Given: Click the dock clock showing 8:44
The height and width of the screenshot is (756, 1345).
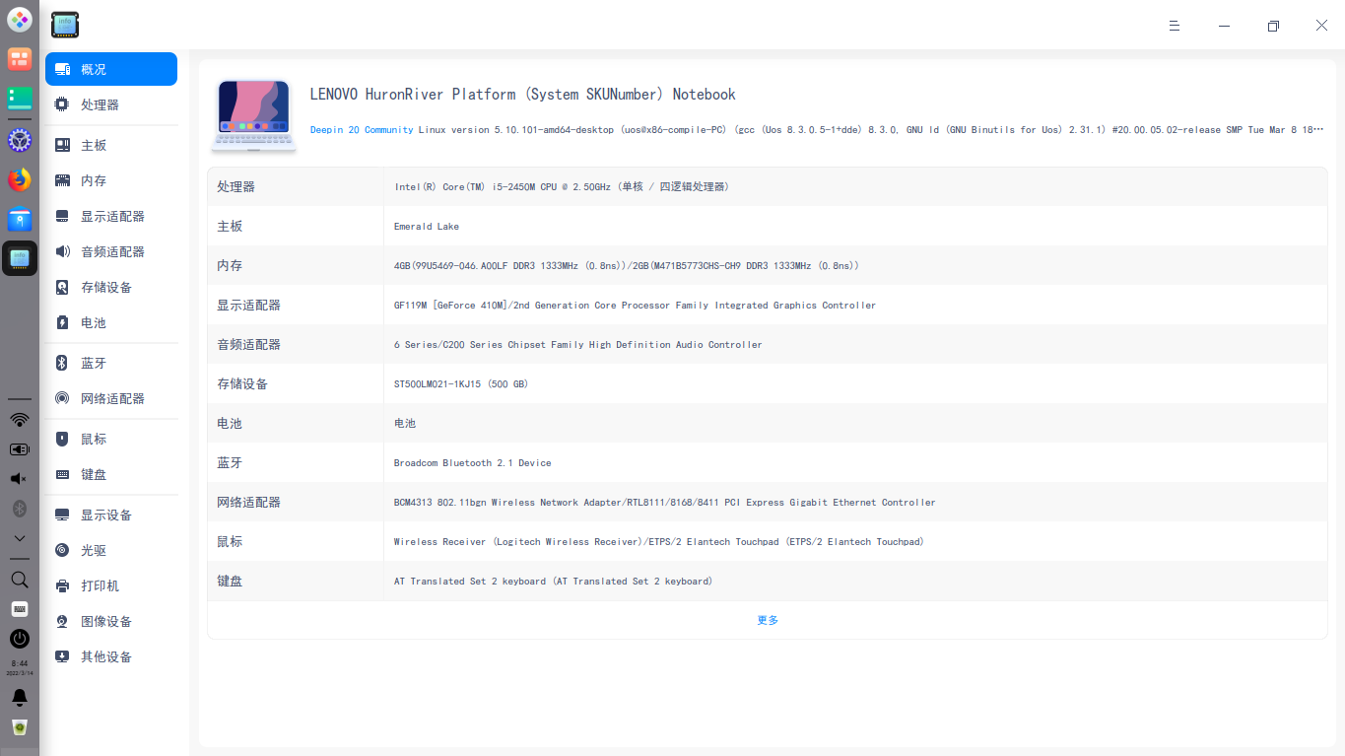Looking at the screenshot, I should click(20, 667).
